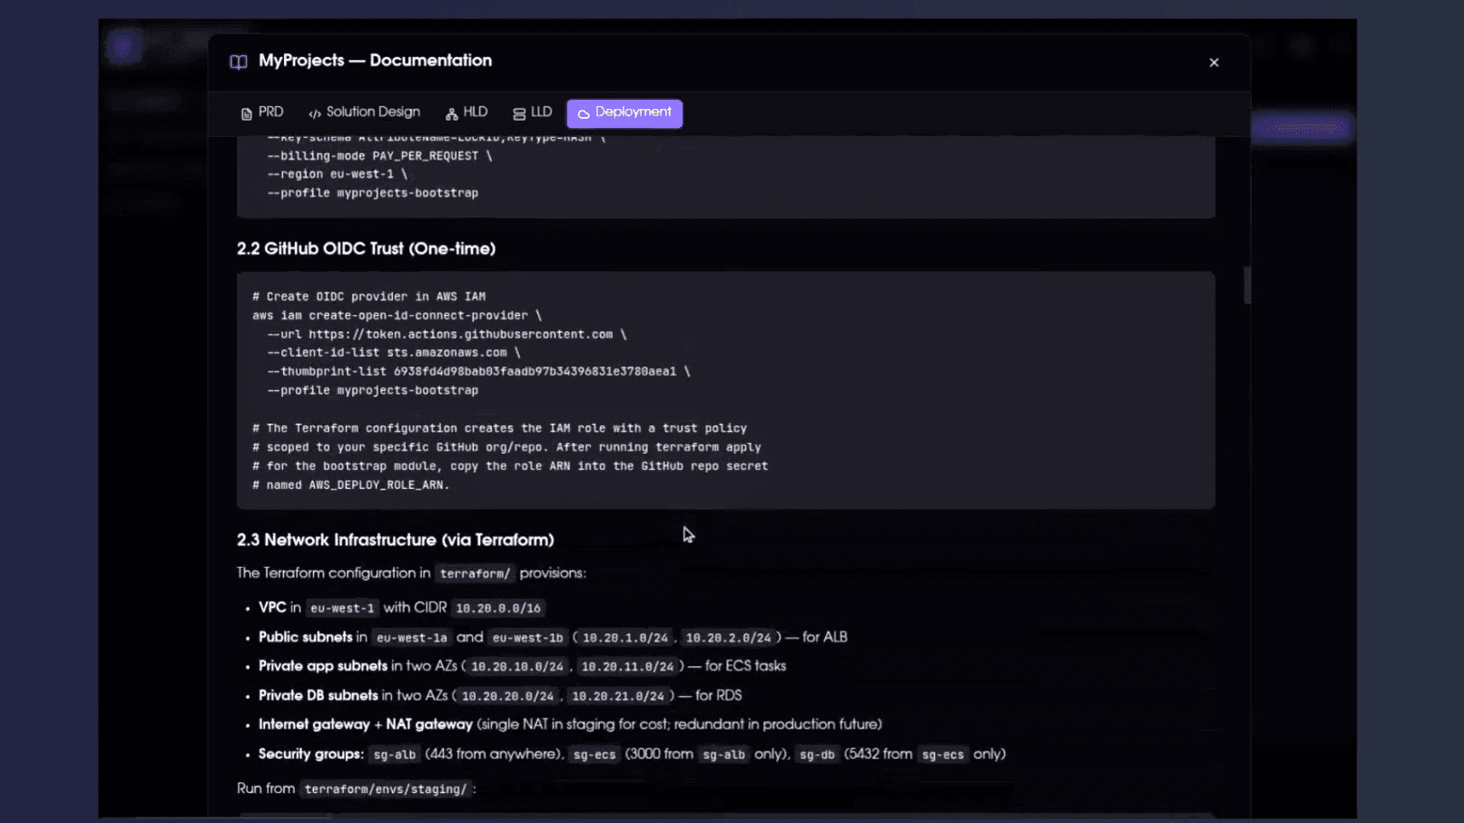This screenshot has height=823, width=1464.
Task: Click the '2.2 GitHub OIDC Trust (One-time)' heading
Action: (x=366, y=249)
